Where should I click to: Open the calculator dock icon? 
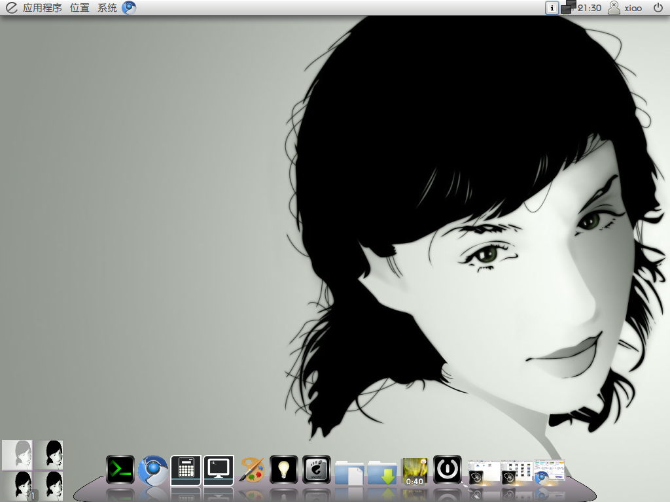pos(186,470)
